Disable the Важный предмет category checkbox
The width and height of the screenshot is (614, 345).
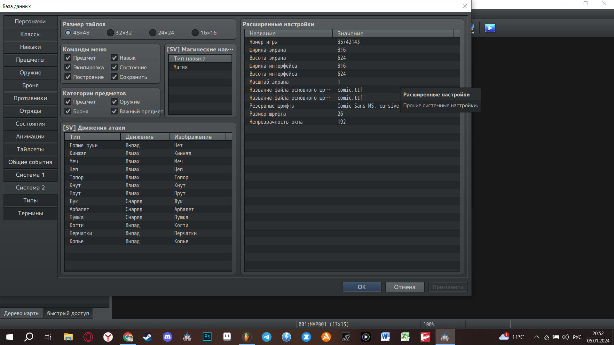click(x=114, y=111)
